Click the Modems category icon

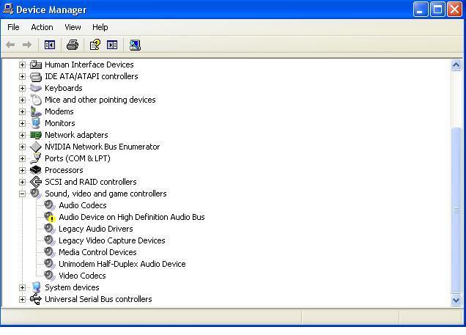click(36, 111)
